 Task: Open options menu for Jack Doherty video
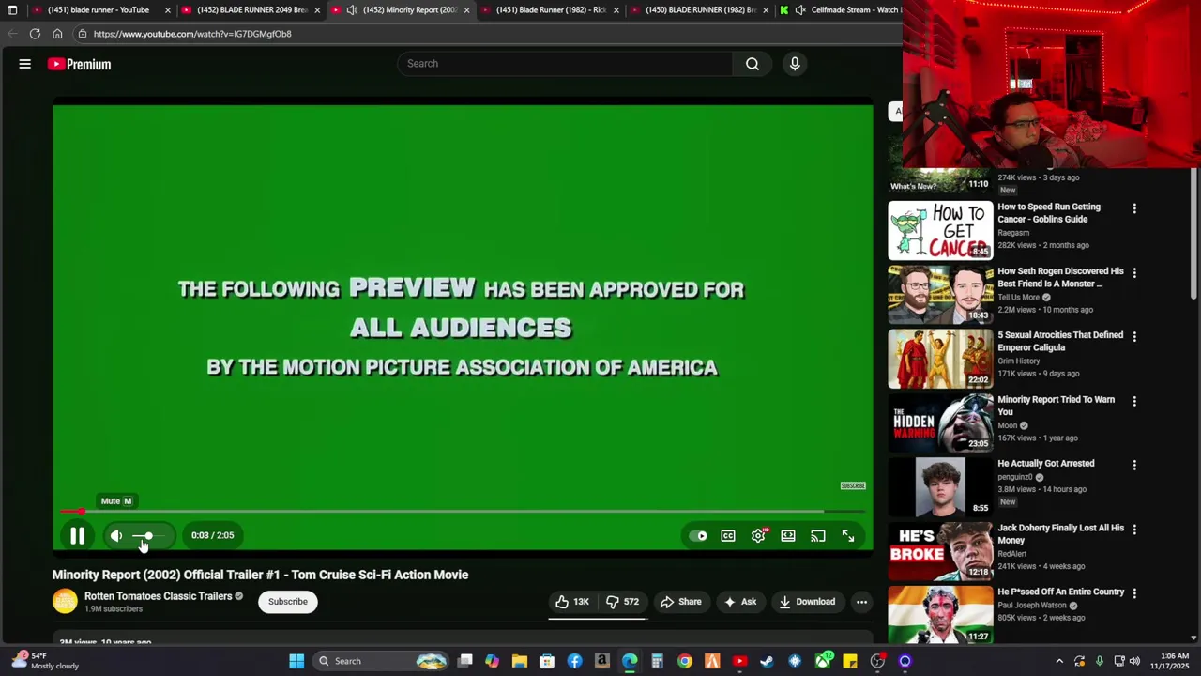tap(1134, 530)
